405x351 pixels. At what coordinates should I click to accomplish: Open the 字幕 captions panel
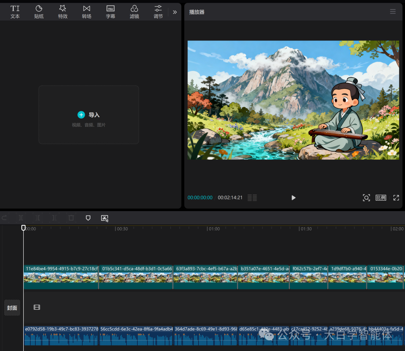(111, 12)
